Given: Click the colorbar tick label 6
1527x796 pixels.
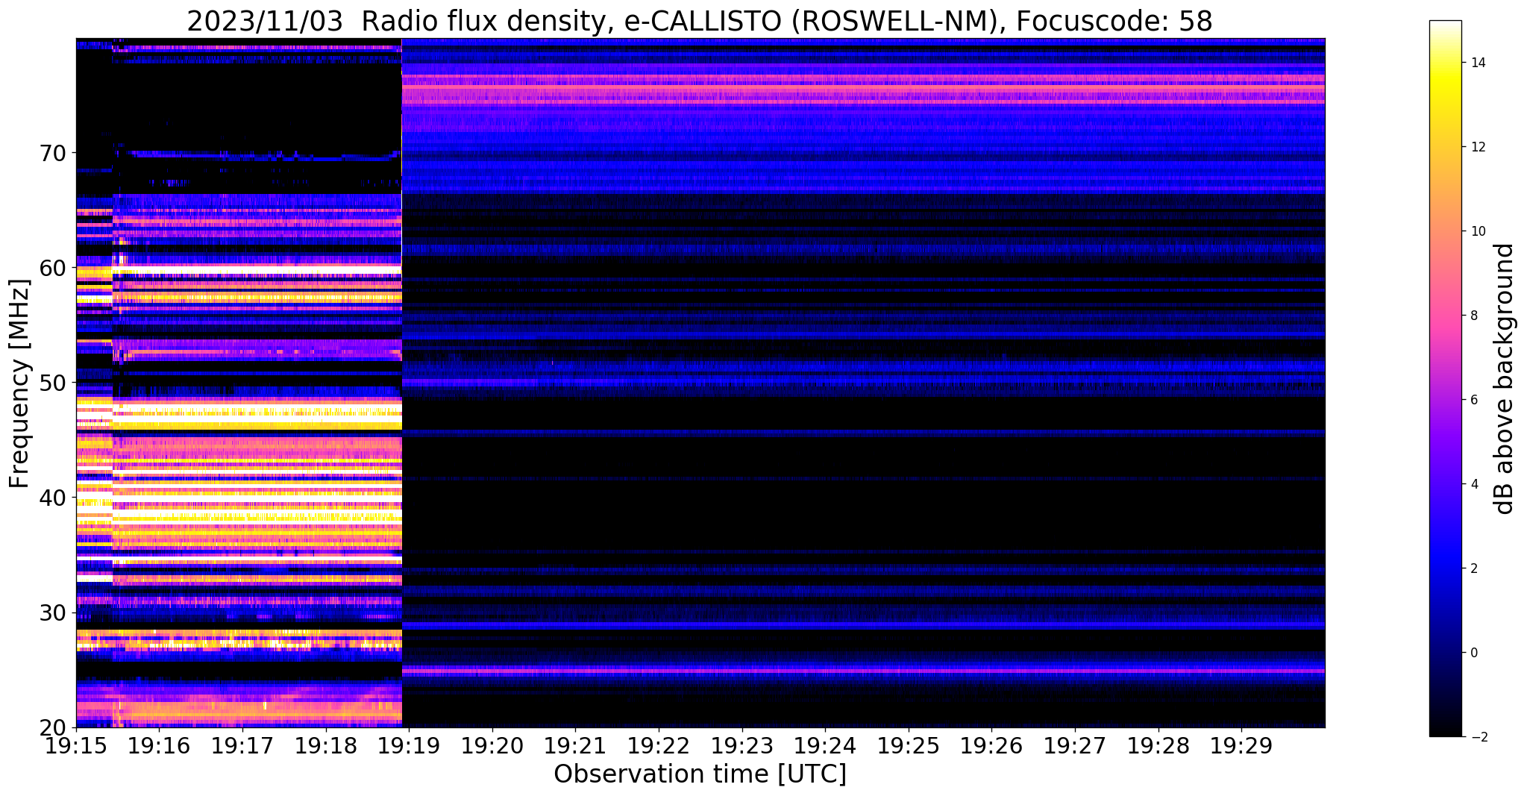Looking at the screenshot, I should [x=1473, y=400].
